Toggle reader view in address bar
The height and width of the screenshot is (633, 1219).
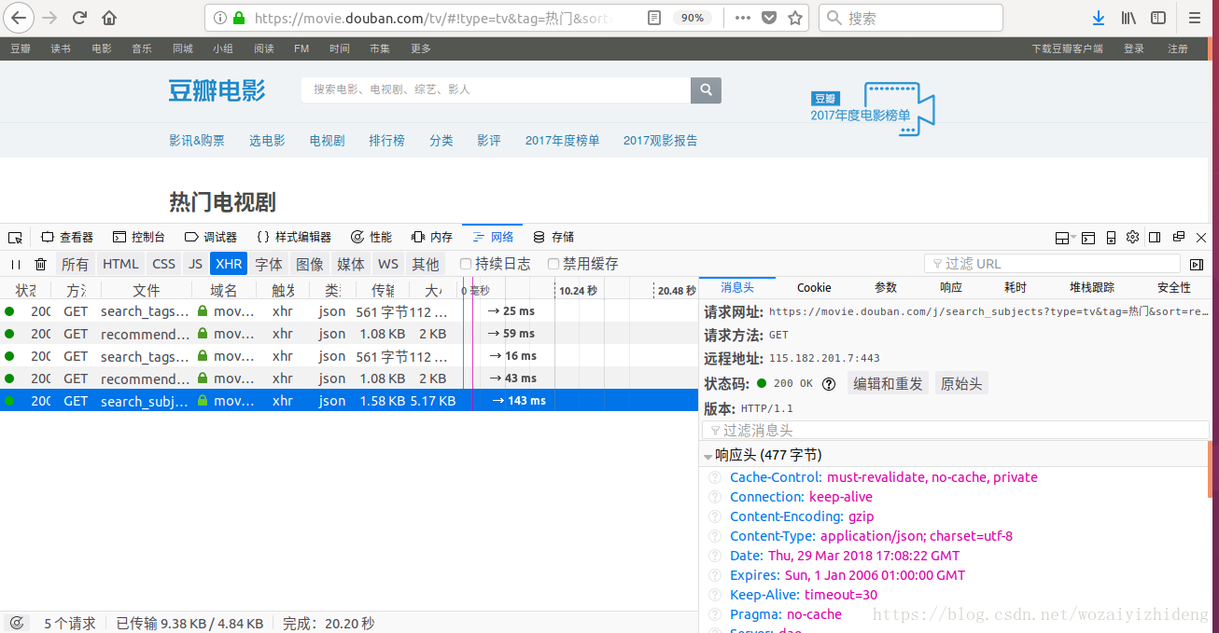654,18
